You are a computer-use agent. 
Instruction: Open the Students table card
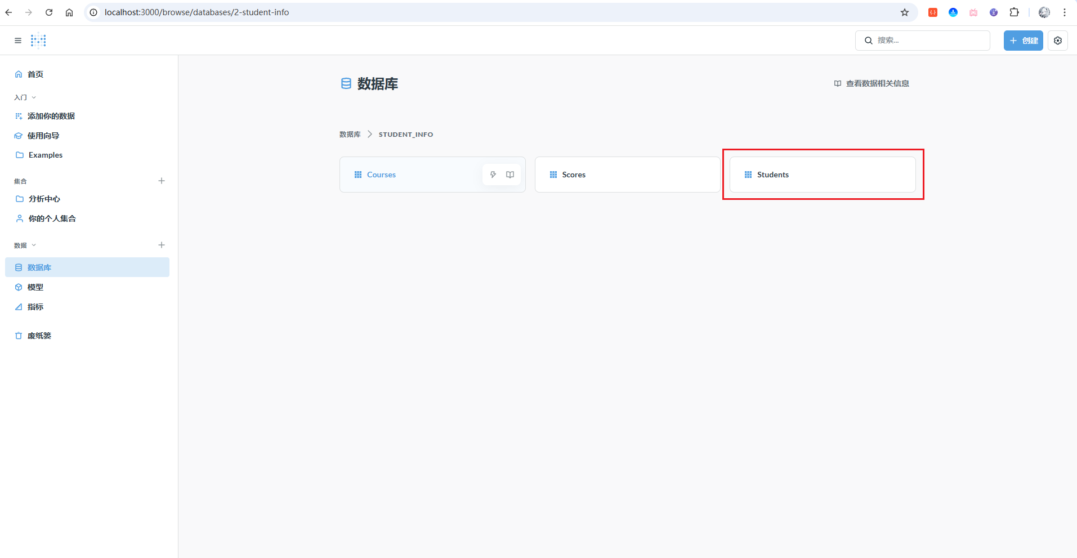(x=823, y=175)
